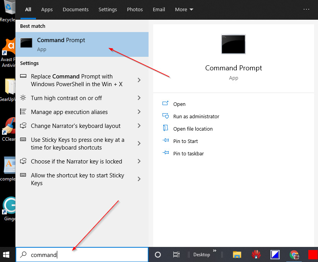Open the Recycle Bin desktop icon

coord(8,11)
